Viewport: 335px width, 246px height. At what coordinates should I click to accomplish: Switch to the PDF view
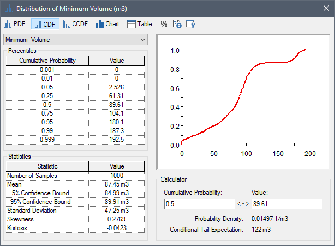tap(15, 24)
